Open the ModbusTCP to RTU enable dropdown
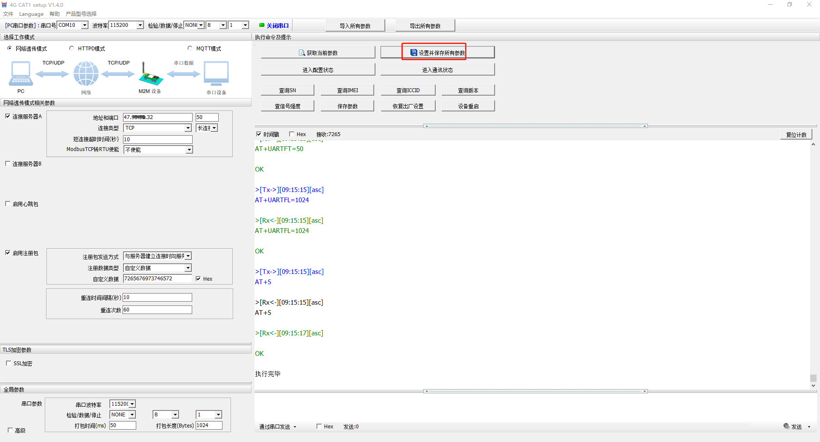This screenshot has height=442, width=820. point(189,150)
